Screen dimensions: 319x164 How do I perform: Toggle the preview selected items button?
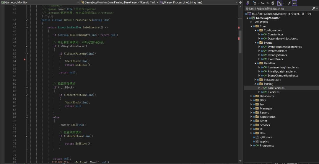[x=295, y=3]
